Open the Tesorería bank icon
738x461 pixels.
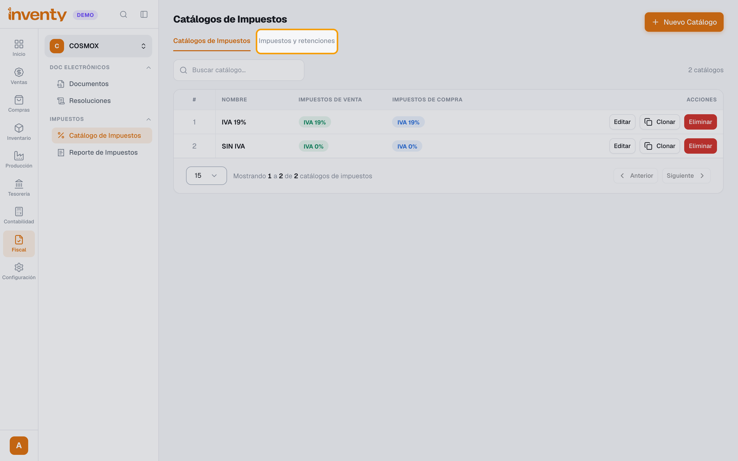click(19, 188)
